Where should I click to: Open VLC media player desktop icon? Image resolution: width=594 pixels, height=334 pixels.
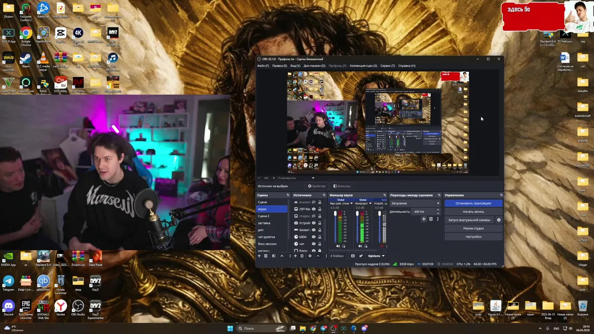(43, 61)
